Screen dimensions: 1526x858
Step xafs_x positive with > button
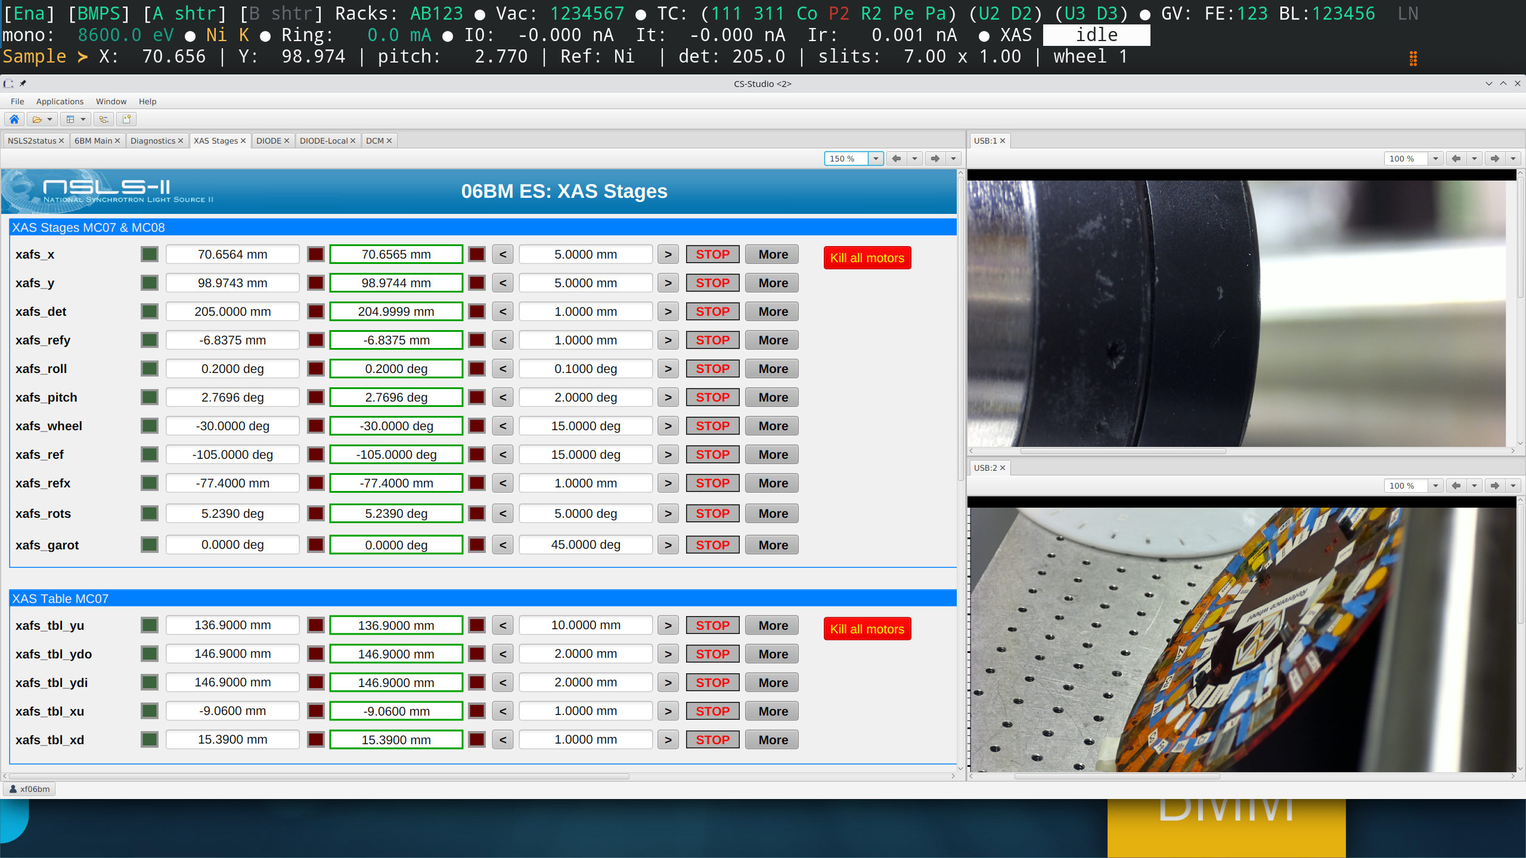[668, 254]
